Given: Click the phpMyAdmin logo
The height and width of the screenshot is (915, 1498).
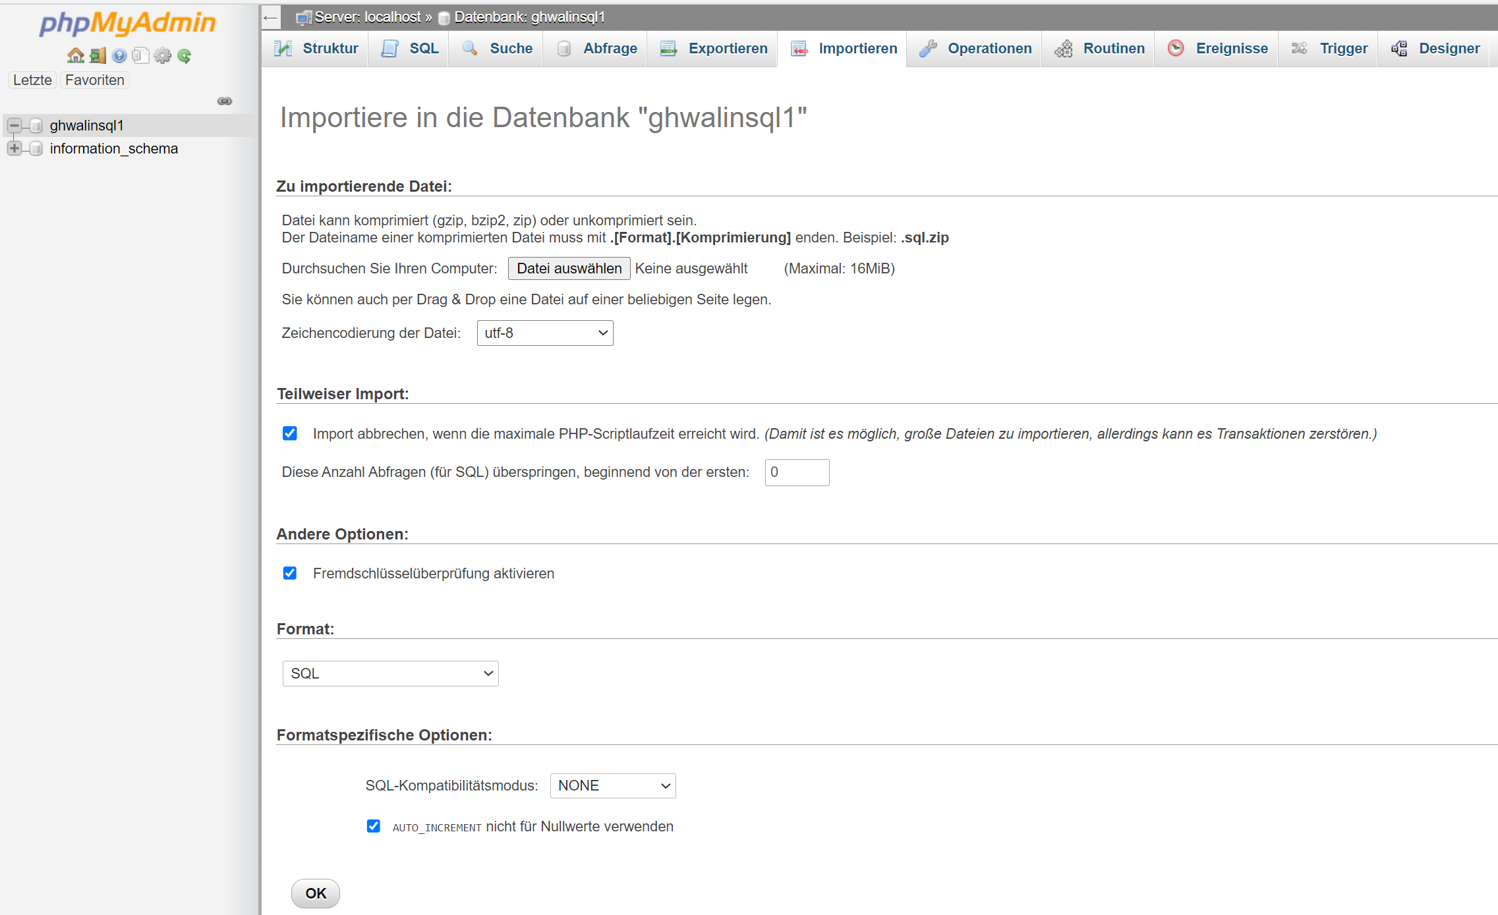Looking at the screenshot, I should (127, 23).
